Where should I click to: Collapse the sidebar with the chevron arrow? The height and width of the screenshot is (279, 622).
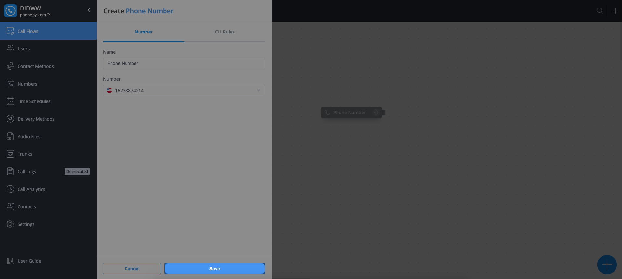(89, 10)
